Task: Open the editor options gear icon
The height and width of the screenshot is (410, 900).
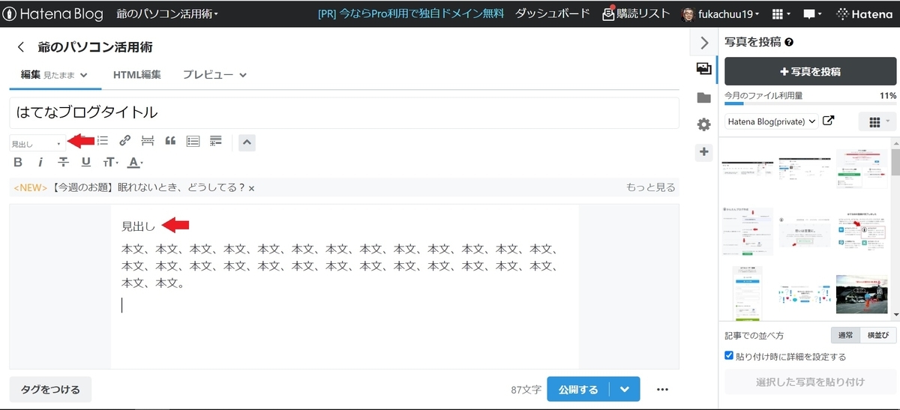Action: point(703,124)
